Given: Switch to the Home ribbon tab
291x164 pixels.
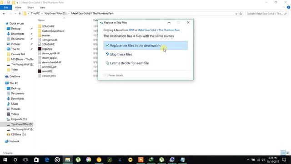Looking at the screenshot, I should (x=18, y=7).
